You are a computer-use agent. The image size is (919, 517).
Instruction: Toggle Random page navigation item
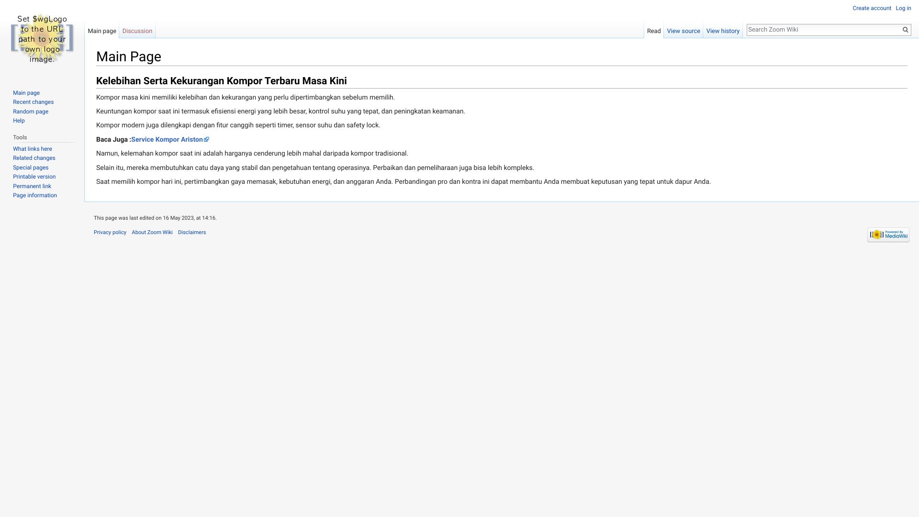point(30,111)
